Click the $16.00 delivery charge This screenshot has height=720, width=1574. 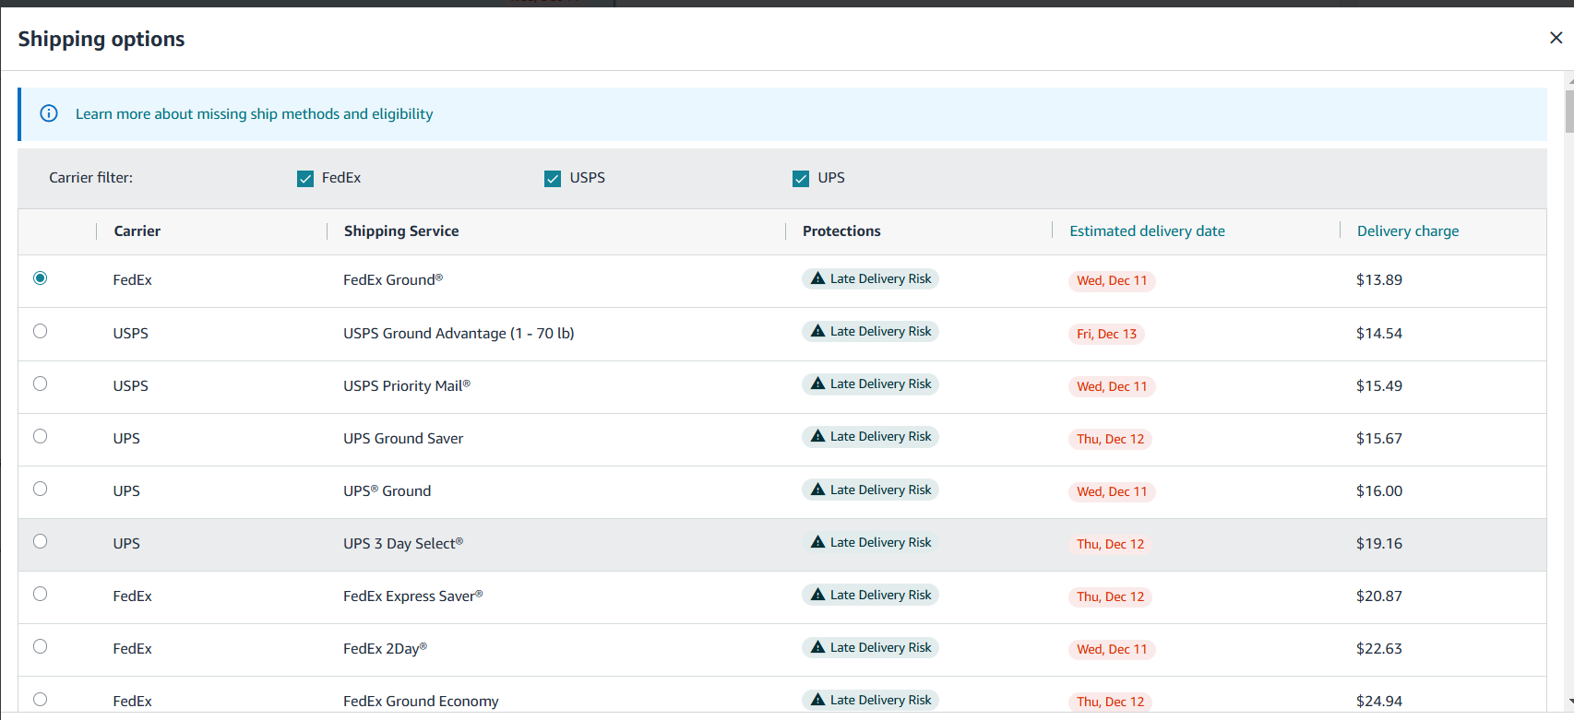(1379, 491)
